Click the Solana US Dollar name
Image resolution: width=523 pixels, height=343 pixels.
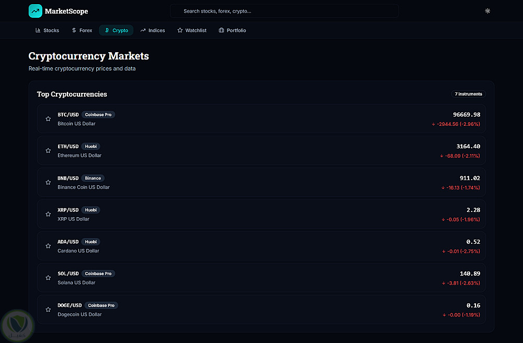click(76, 283)
